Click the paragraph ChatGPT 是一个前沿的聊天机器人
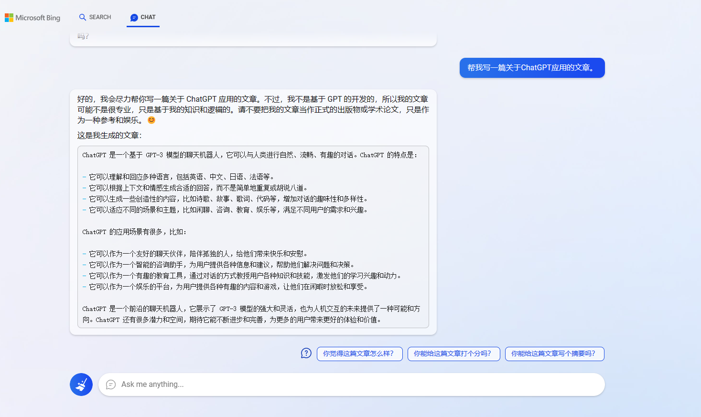The height and width of the screenshot is (417, 701). tap(251, 314)
